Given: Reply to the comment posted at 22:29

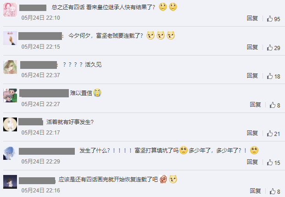Looking at the screenshot, I should coord(252,162).
